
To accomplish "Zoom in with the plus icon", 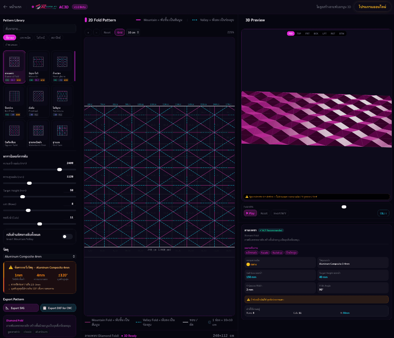I will [88, 32].
